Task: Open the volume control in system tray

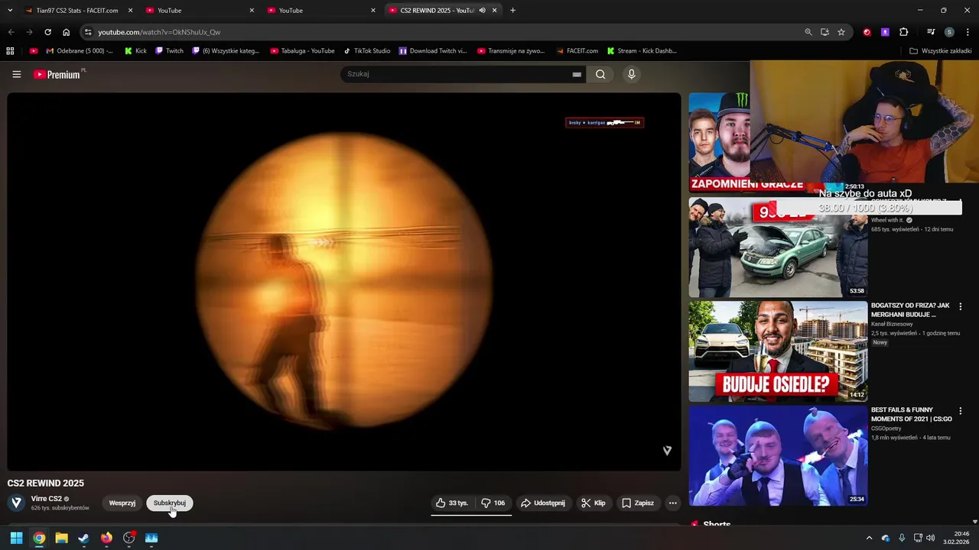Action: point(931,538)
